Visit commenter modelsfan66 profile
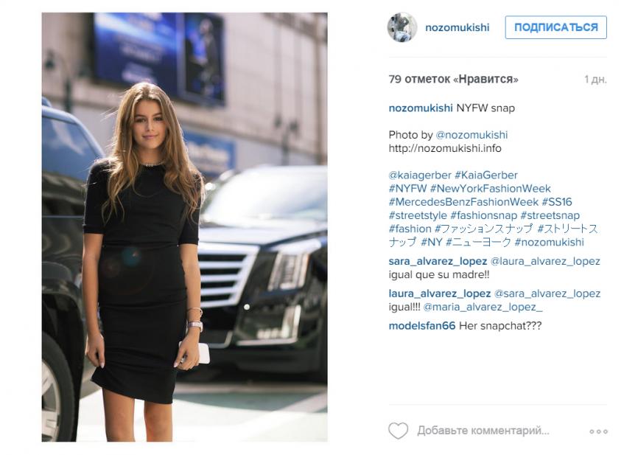The width and height of the screenshot is (624, 455). click(422, 326)
